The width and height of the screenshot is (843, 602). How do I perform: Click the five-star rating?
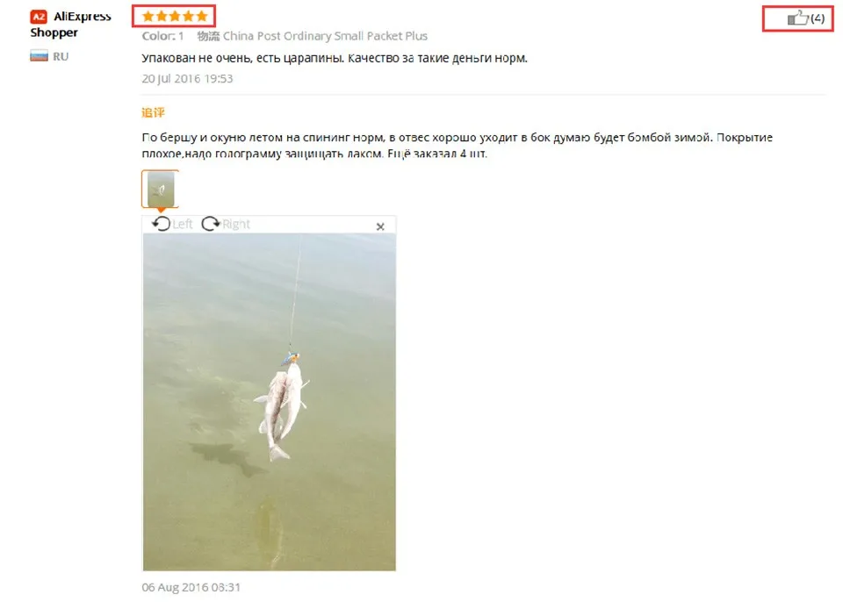coord(174,16)
